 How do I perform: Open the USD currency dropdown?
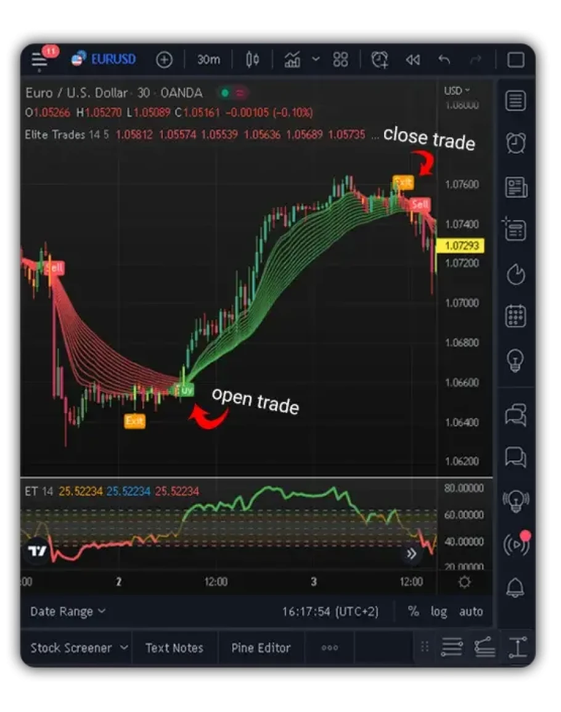[x=457, y=91]
